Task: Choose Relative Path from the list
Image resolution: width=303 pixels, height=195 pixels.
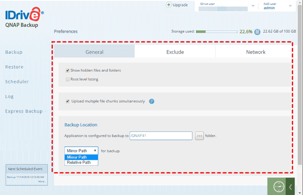Action: [81, 162]
